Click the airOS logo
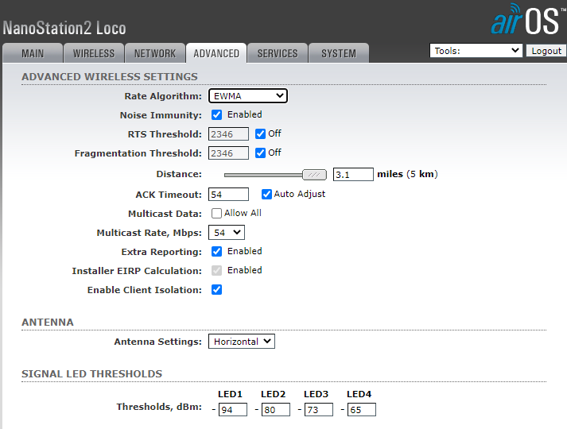Screen dimensions: 567x429 coord(528,19)
